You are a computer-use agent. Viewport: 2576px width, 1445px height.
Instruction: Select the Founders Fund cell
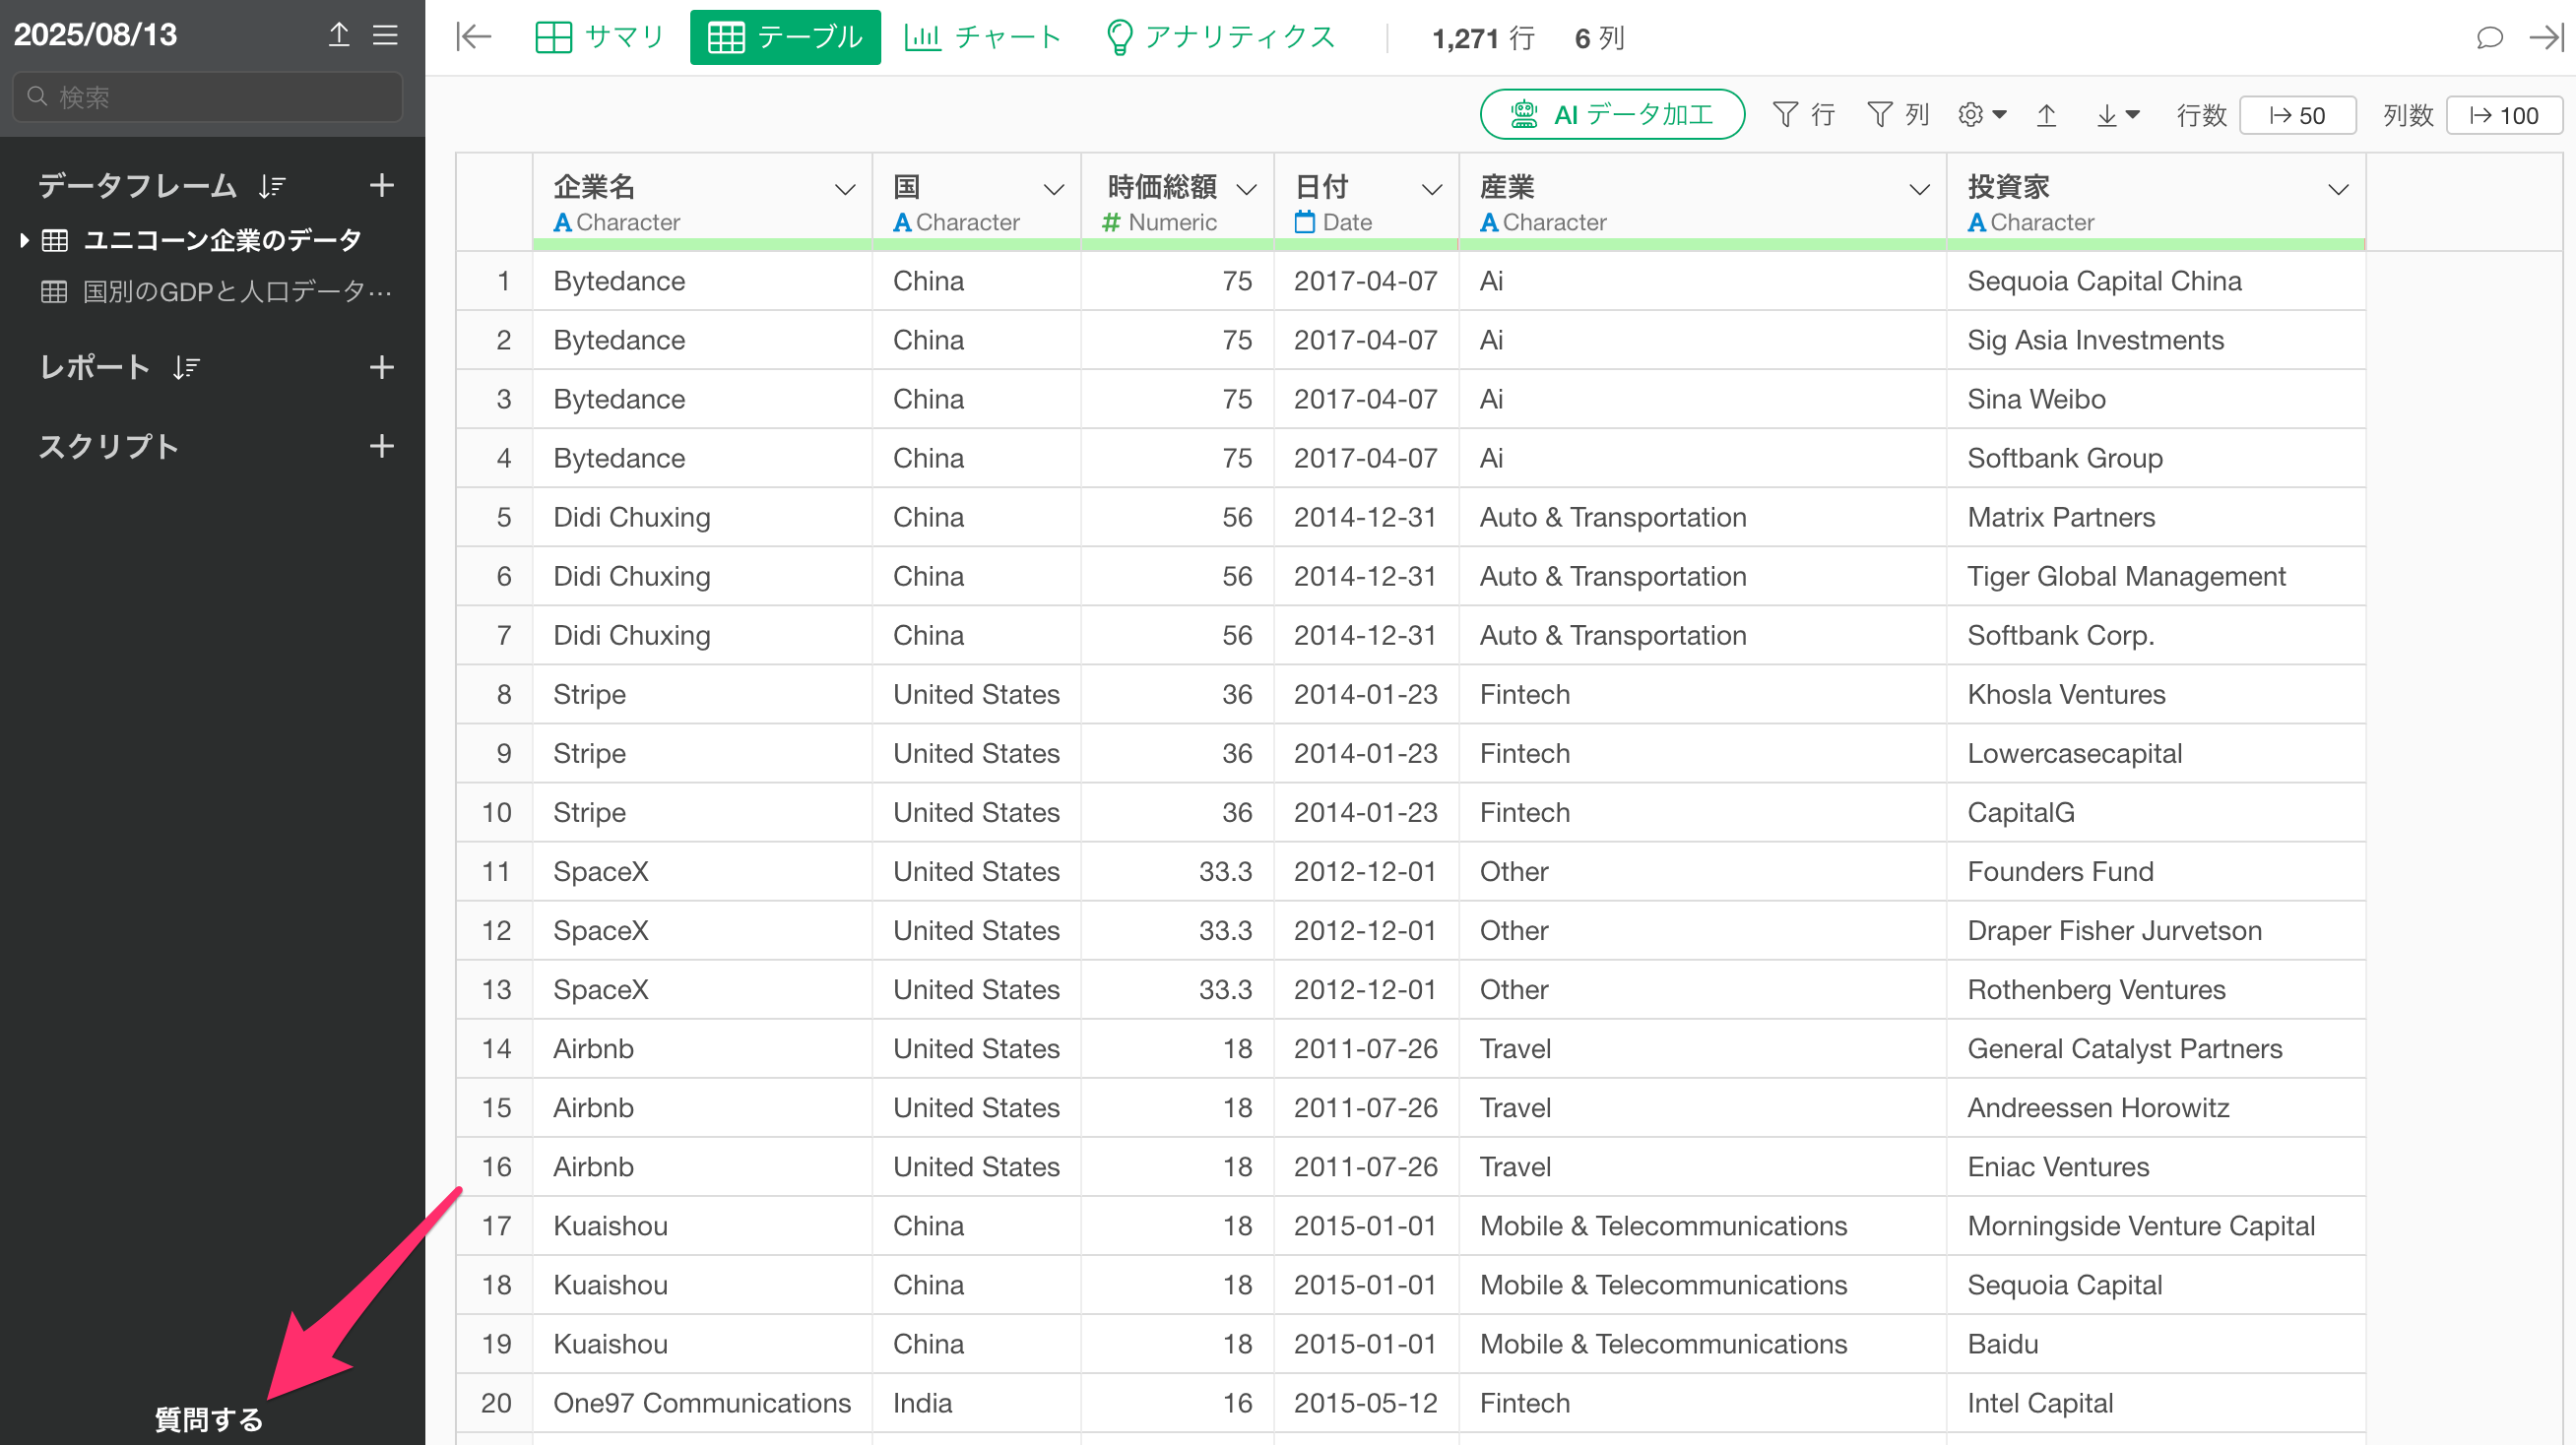2156,871
